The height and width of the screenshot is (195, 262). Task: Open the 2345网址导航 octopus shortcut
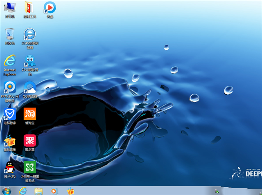[29, 61]
